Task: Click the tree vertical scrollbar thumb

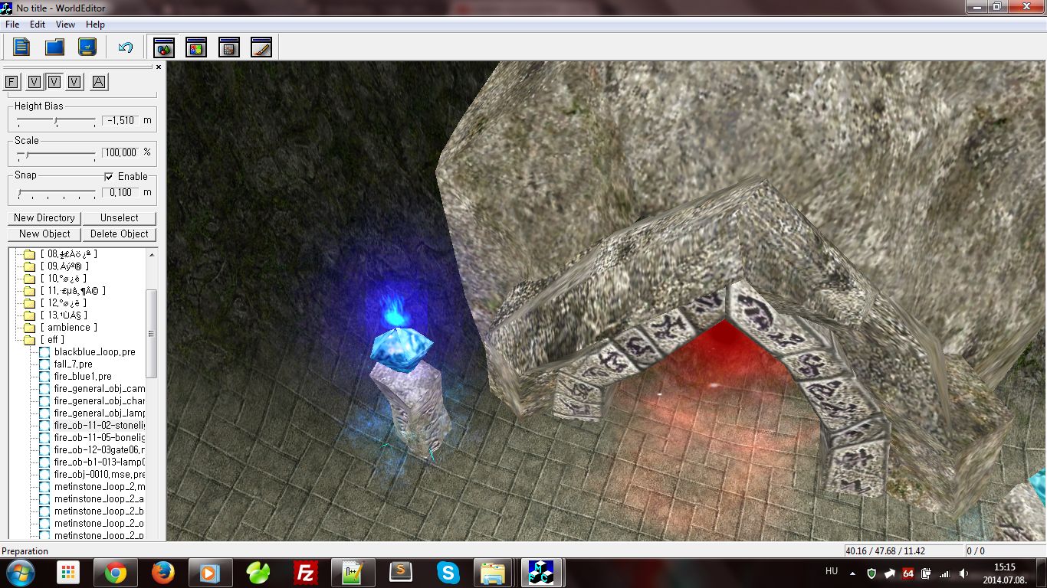Action: pyautogui.click(x=151, y=333)
